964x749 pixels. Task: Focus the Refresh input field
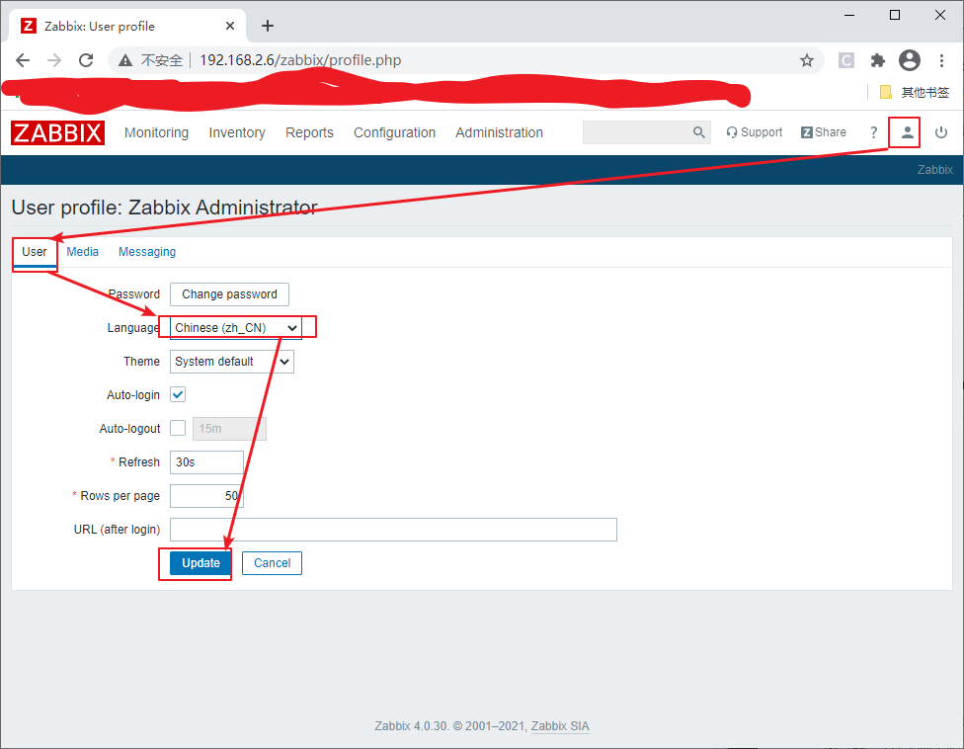(206, 462)
